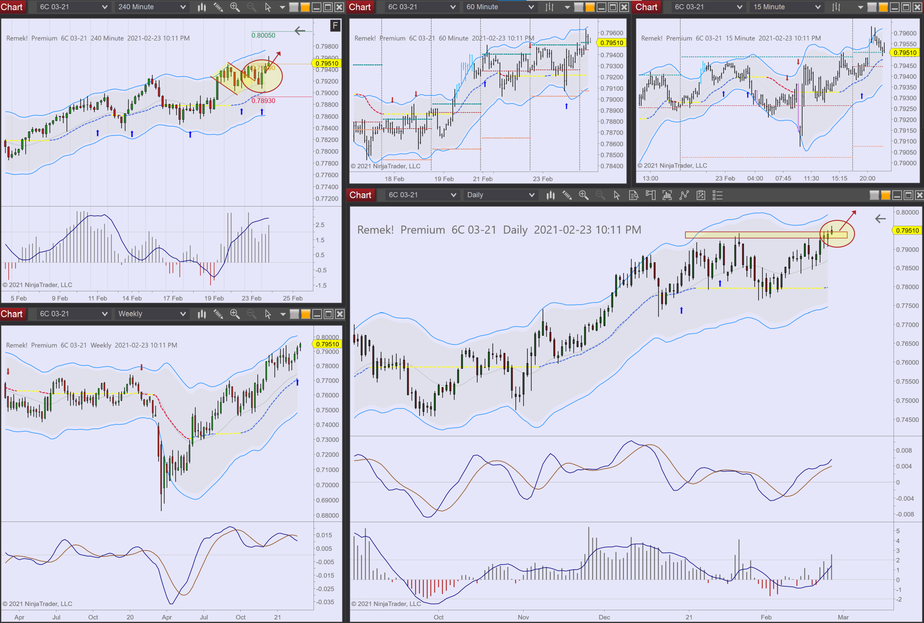The height and width of the screenshot is (623, 924).
Task: Click left arrow button on 240 Minute chart
Action: coord(300,31)
